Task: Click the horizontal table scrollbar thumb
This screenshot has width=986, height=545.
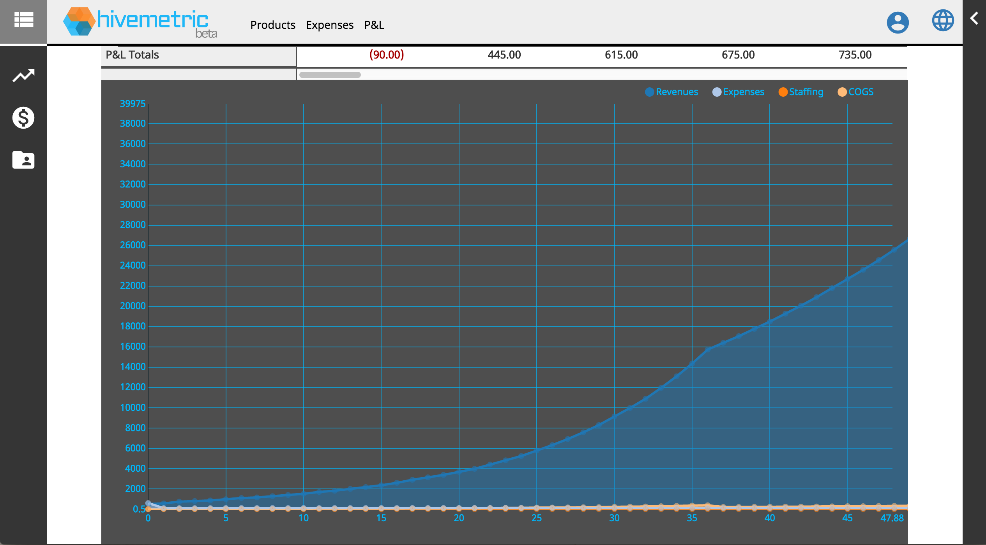Action: click(330, 75)
